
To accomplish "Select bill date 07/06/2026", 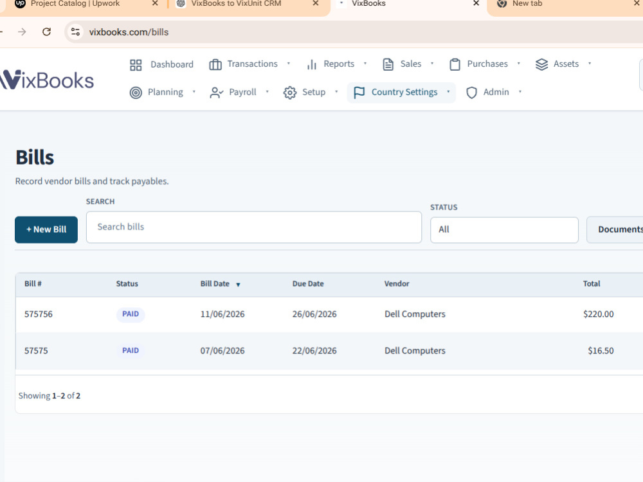I will pyautogui.click(x=222, y=351).
